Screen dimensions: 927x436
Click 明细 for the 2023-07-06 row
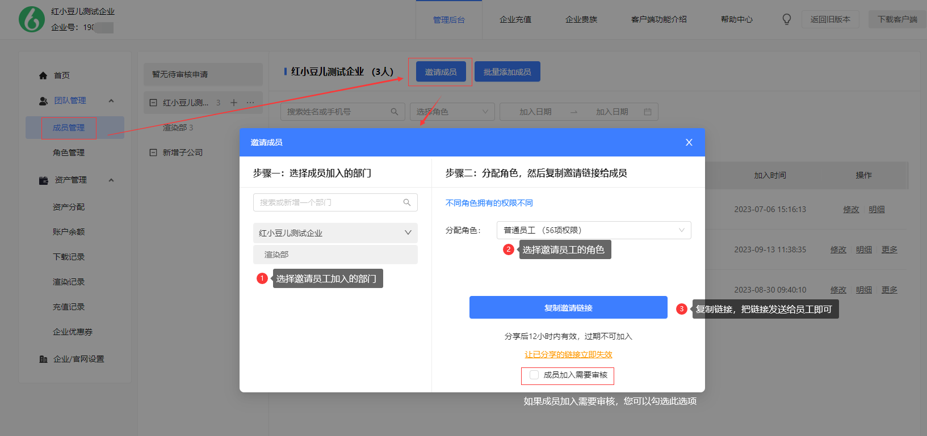(876, 209)
